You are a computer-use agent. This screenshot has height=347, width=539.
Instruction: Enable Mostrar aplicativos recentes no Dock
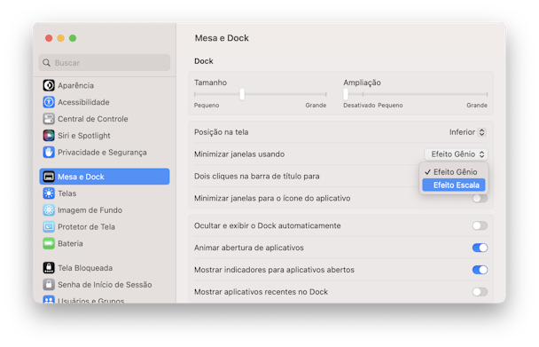[x=480, y=292]
